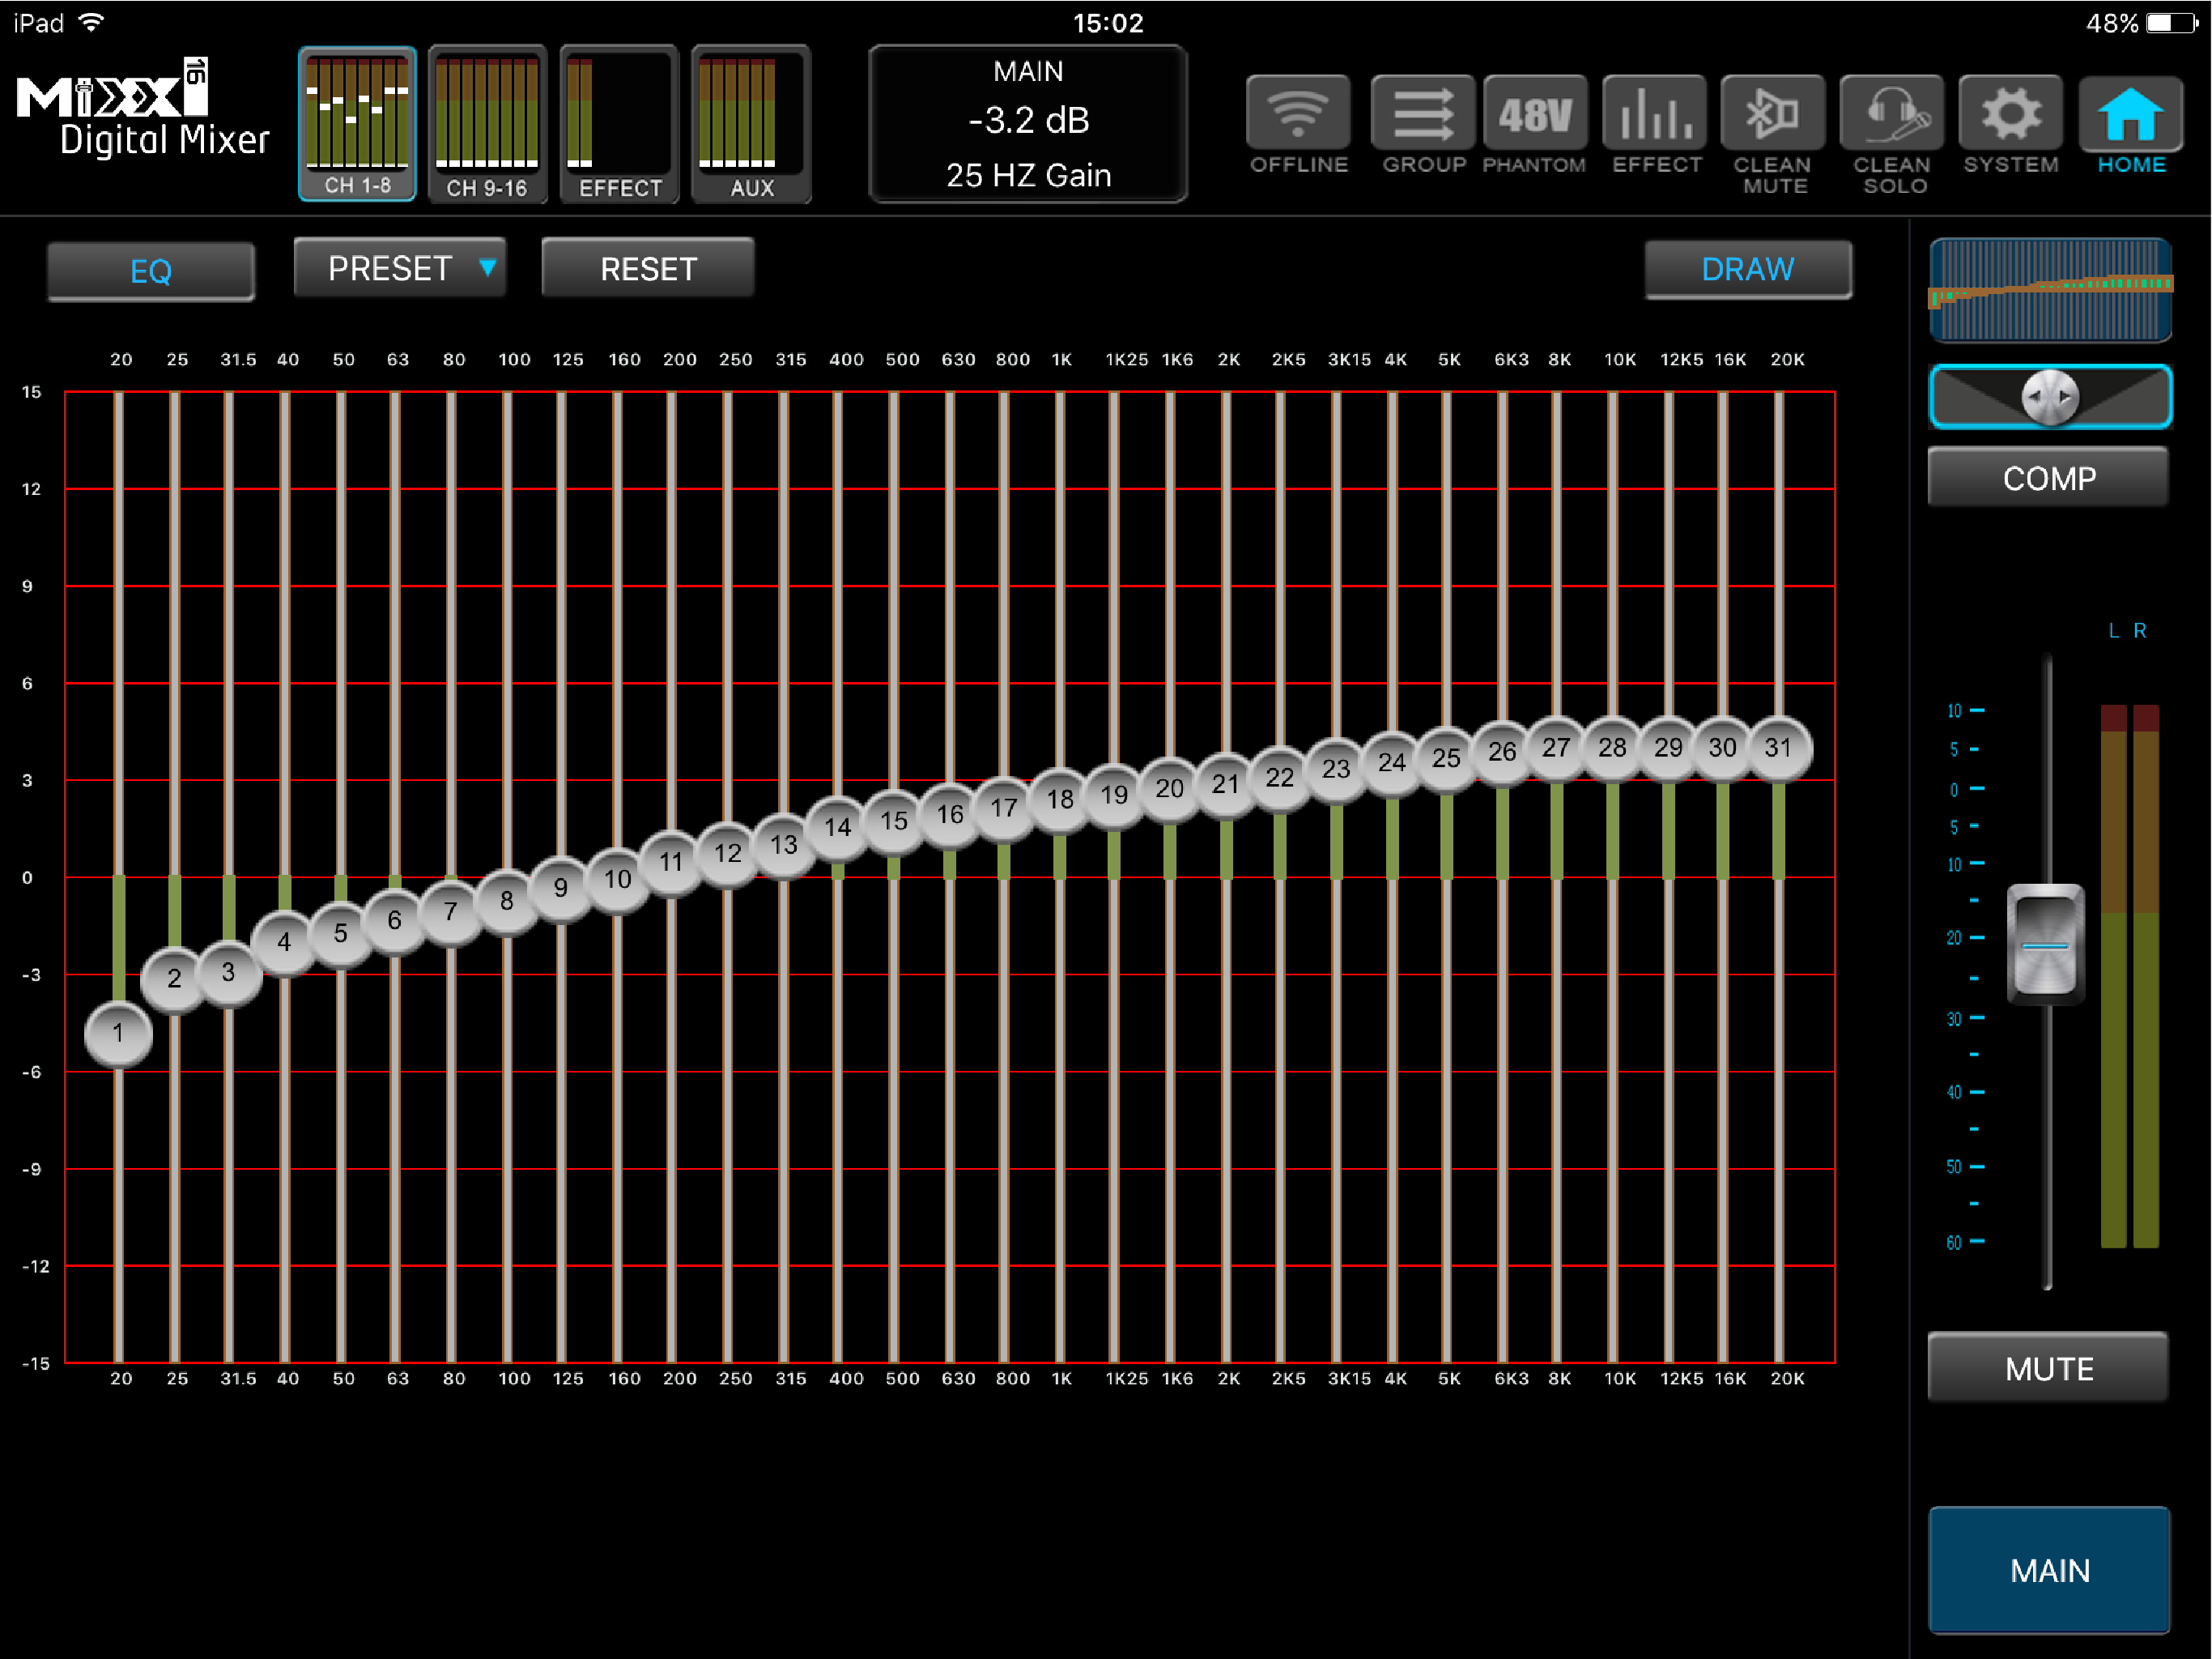Select EQ band knob 29 at 12K5
This screenshot has height=1659, width=2212.
1668,748
